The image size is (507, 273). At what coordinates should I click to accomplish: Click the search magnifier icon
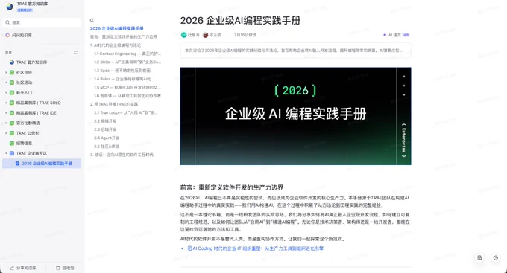click(x=7, y=22)
